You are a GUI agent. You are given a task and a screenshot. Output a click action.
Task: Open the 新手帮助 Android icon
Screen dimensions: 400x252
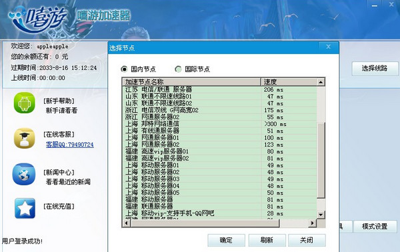pos(25,103)
